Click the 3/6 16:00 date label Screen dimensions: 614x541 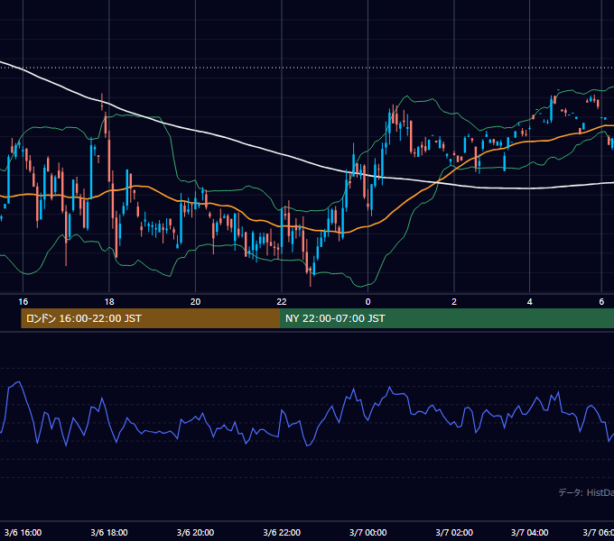(x=23, y=532)
